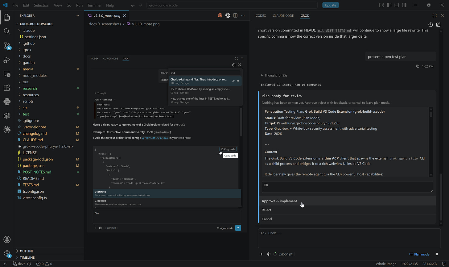Expand the docs folder
Screen dimensions: 449x267
[27, 56]
